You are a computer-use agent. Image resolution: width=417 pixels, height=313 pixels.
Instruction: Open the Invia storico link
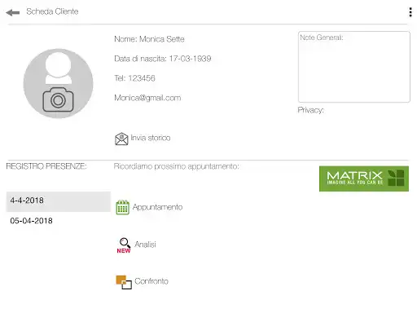coord(151,138)
